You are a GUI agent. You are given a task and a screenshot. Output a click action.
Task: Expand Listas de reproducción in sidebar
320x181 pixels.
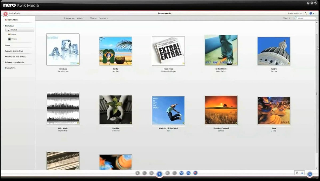coord(4,62)
